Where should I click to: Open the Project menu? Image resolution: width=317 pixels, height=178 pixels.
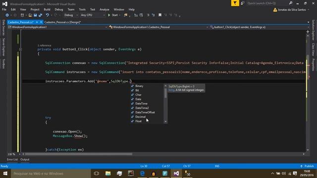35,9
